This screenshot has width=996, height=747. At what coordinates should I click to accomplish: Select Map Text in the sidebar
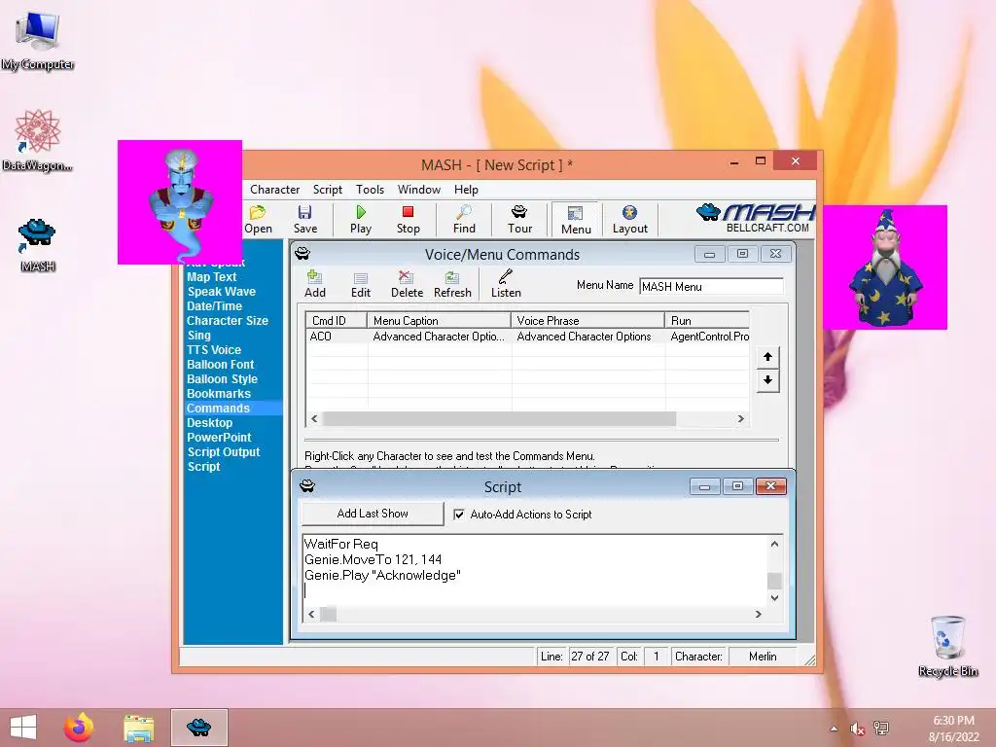[211, 277]
